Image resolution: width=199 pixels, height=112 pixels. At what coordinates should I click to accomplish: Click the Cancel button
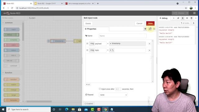[139, 23]
